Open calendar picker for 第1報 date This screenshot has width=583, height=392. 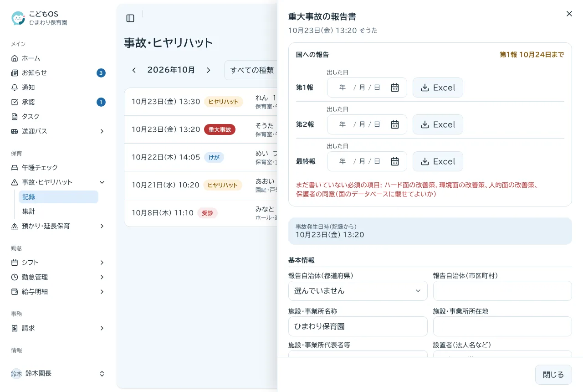click(x=395, y=88)
